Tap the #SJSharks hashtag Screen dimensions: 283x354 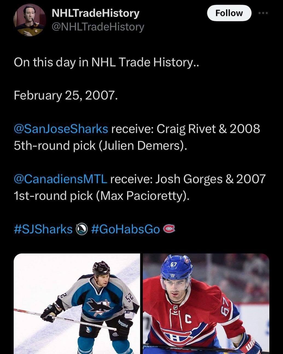point(43,229)
